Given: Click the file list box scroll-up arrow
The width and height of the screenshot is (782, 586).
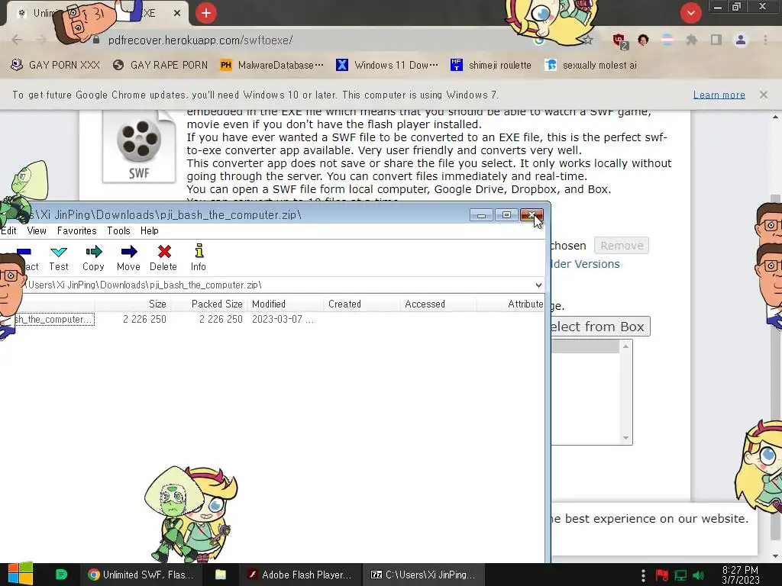Looking at the screenshot, I should (x=626, y=346).
